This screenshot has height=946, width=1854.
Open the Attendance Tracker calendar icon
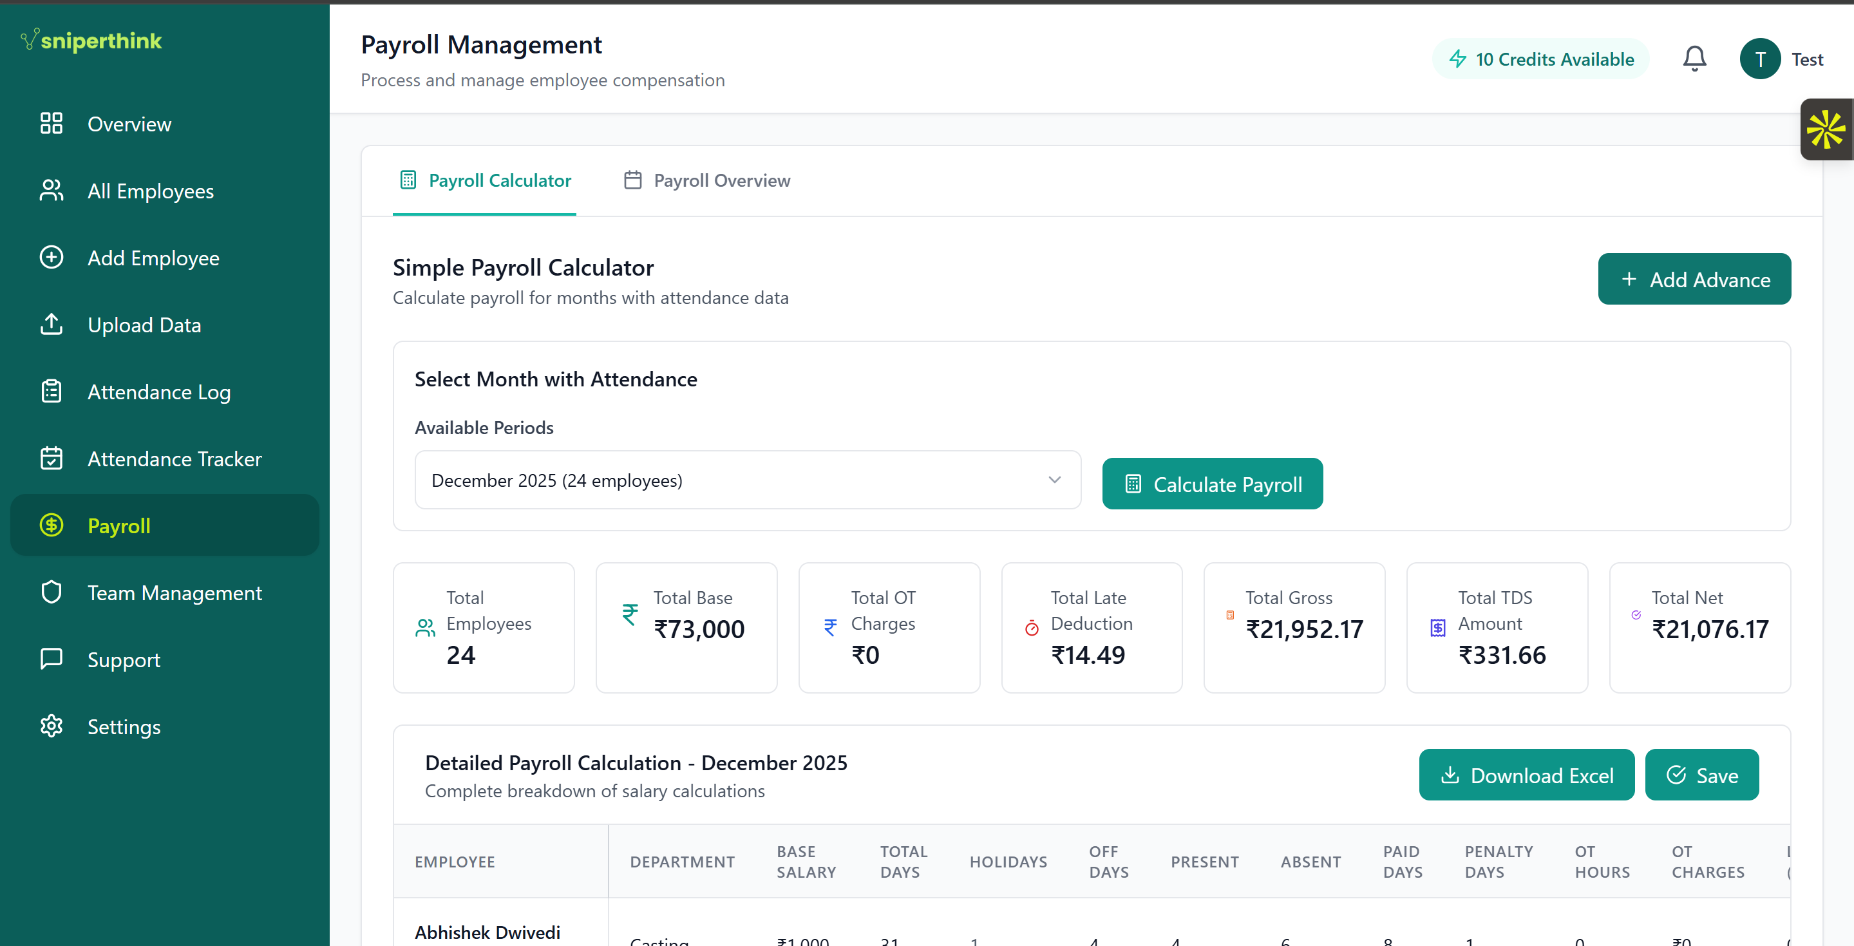coord(50,458)
